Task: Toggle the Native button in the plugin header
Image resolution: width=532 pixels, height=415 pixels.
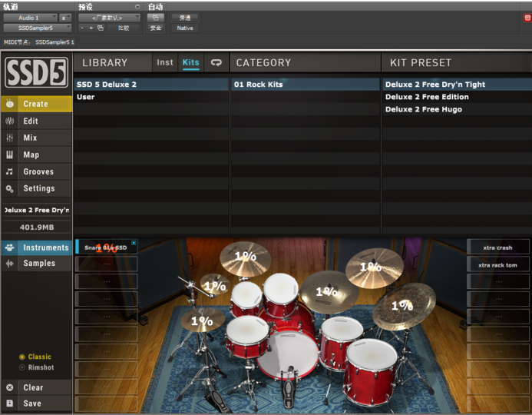Action: pyautogui.click(x=185, y=28)
